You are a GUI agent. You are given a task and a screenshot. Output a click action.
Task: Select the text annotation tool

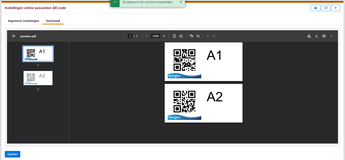pyautogui.click(x=191, y=36)
